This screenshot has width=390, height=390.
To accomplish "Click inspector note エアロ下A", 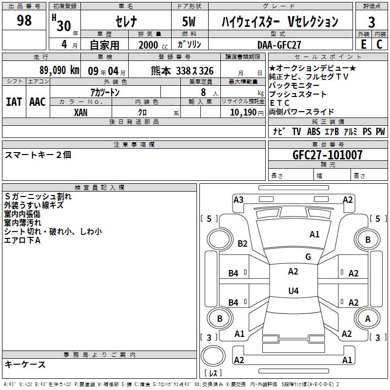I will coord(22,240).
